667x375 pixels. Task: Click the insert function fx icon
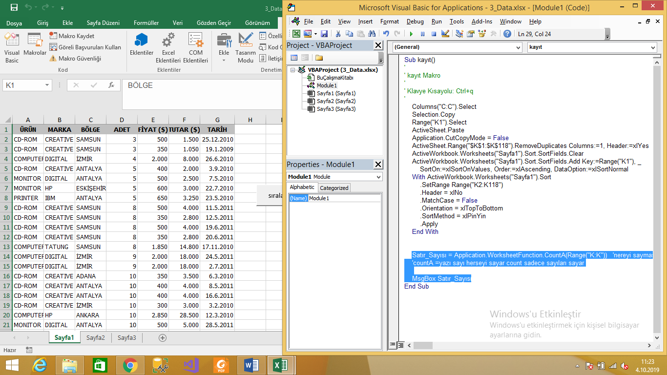tap(111, 85)
